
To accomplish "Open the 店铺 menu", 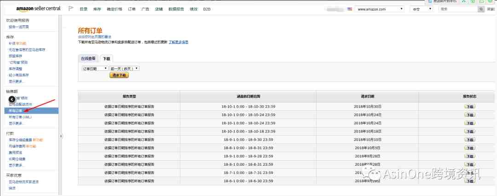I will click(159, 9).
